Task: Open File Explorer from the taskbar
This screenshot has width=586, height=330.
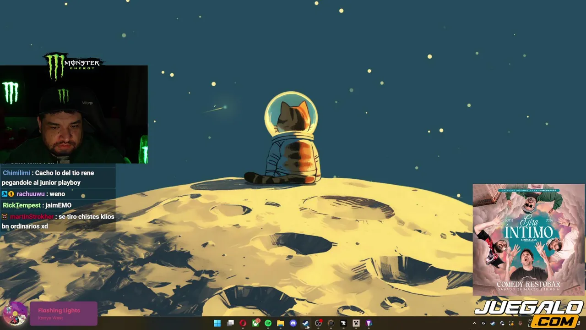Action: click(281, 323)
